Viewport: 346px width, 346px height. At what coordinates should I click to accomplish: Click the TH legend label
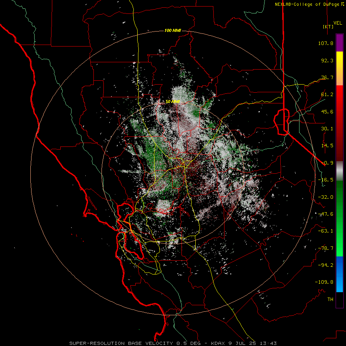330,299
